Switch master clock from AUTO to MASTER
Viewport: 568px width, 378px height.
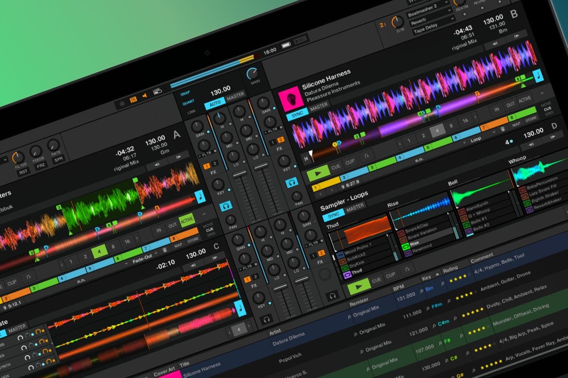(235, 96)
